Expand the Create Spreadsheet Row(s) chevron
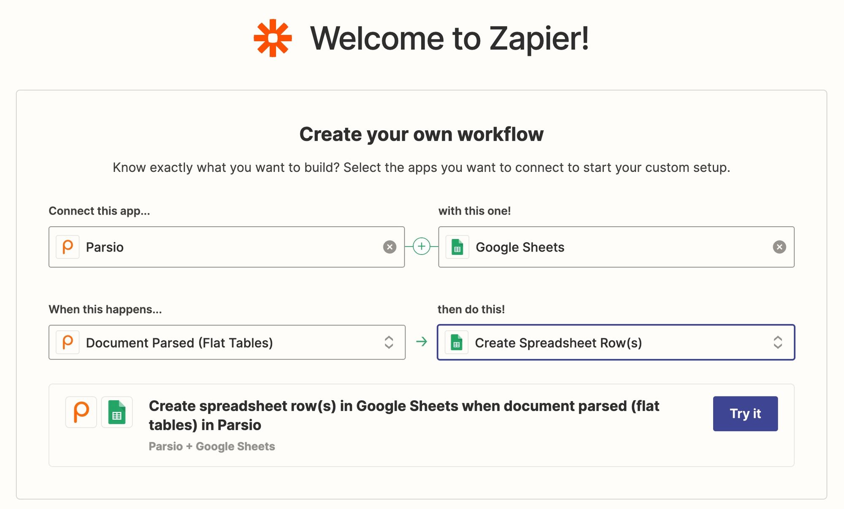The height and width of the screenshot is (509, 844). pyautogui.click(x=777, y=342)
